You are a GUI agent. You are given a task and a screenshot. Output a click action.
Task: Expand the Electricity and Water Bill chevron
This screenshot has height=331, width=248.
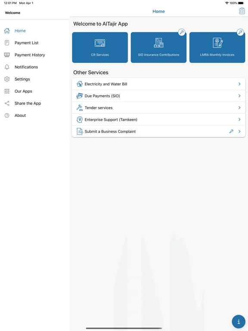[239, 84]
